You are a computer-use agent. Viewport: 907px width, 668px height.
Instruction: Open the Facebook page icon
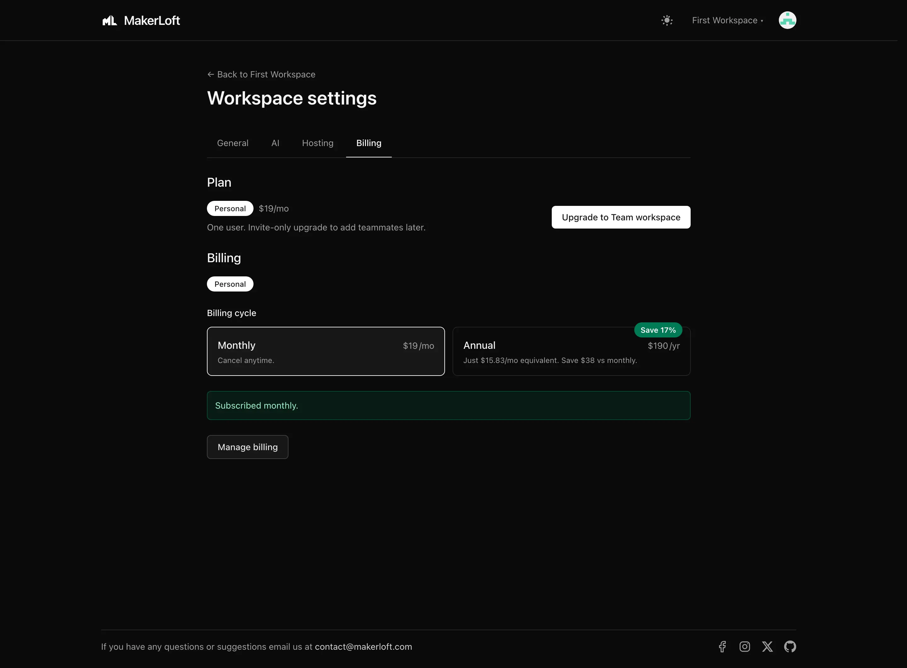[722, 647]
